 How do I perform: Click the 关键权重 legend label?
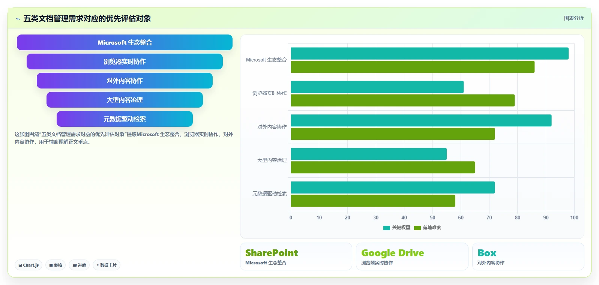pyautogui.click(x=401, y=228)
